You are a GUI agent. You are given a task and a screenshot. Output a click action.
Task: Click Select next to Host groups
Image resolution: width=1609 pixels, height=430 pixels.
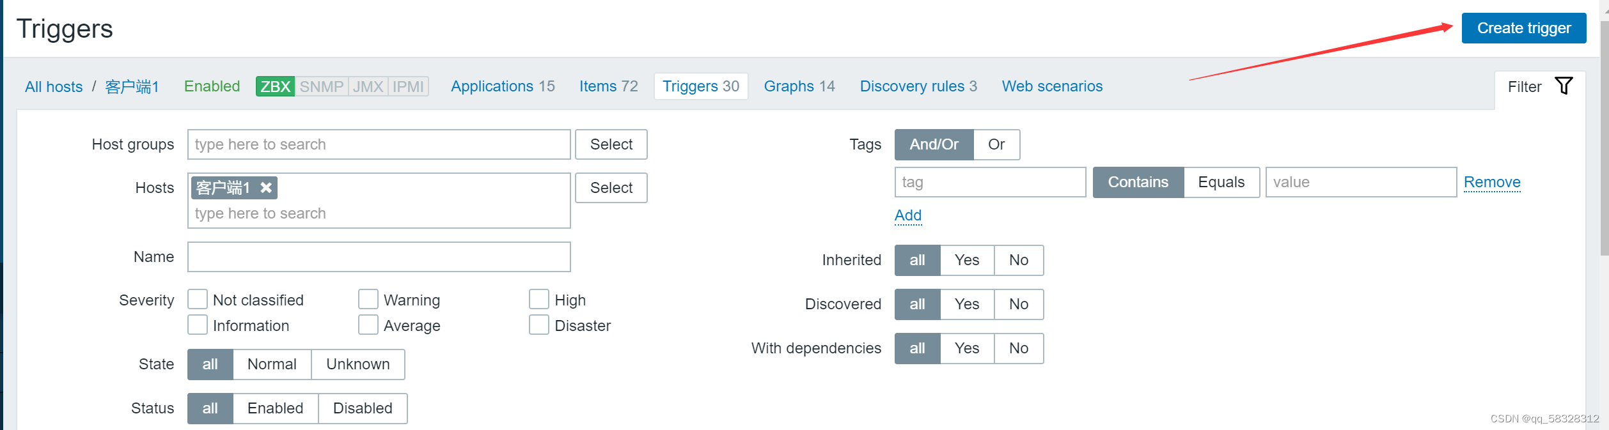pos(611,144)
